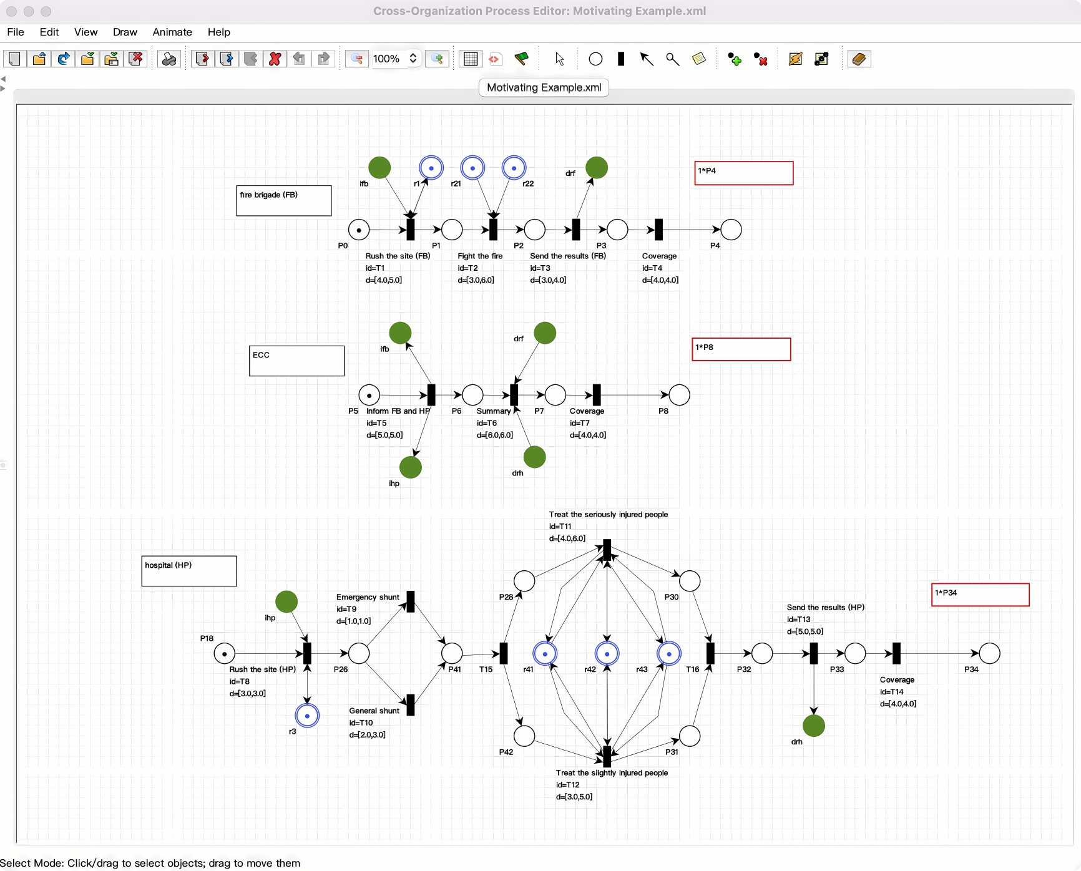Click place P18 with token
Screen dimensions: 1081x871
(225, 653)
